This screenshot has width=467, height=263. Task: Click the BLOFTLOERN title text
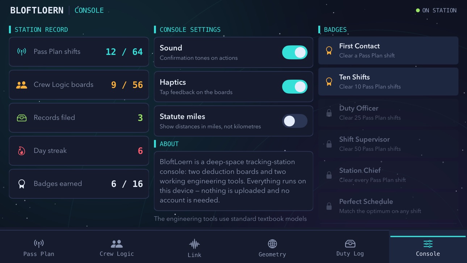pyautogui.click(x=37, y=11)
